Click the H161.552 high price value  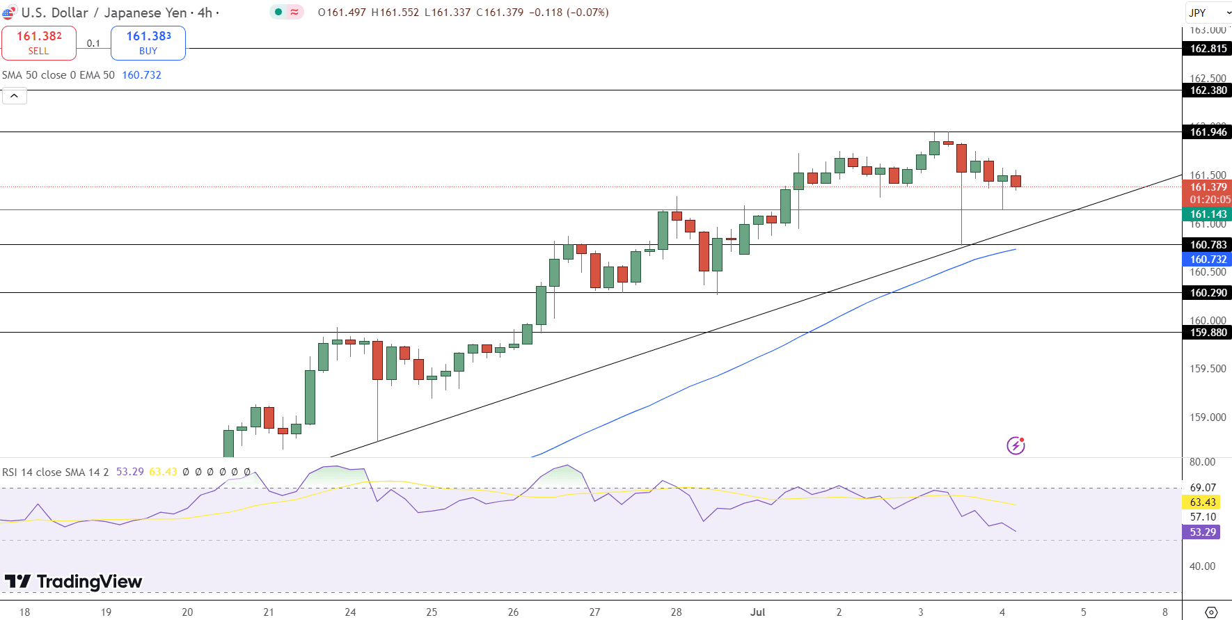[396, 13]
